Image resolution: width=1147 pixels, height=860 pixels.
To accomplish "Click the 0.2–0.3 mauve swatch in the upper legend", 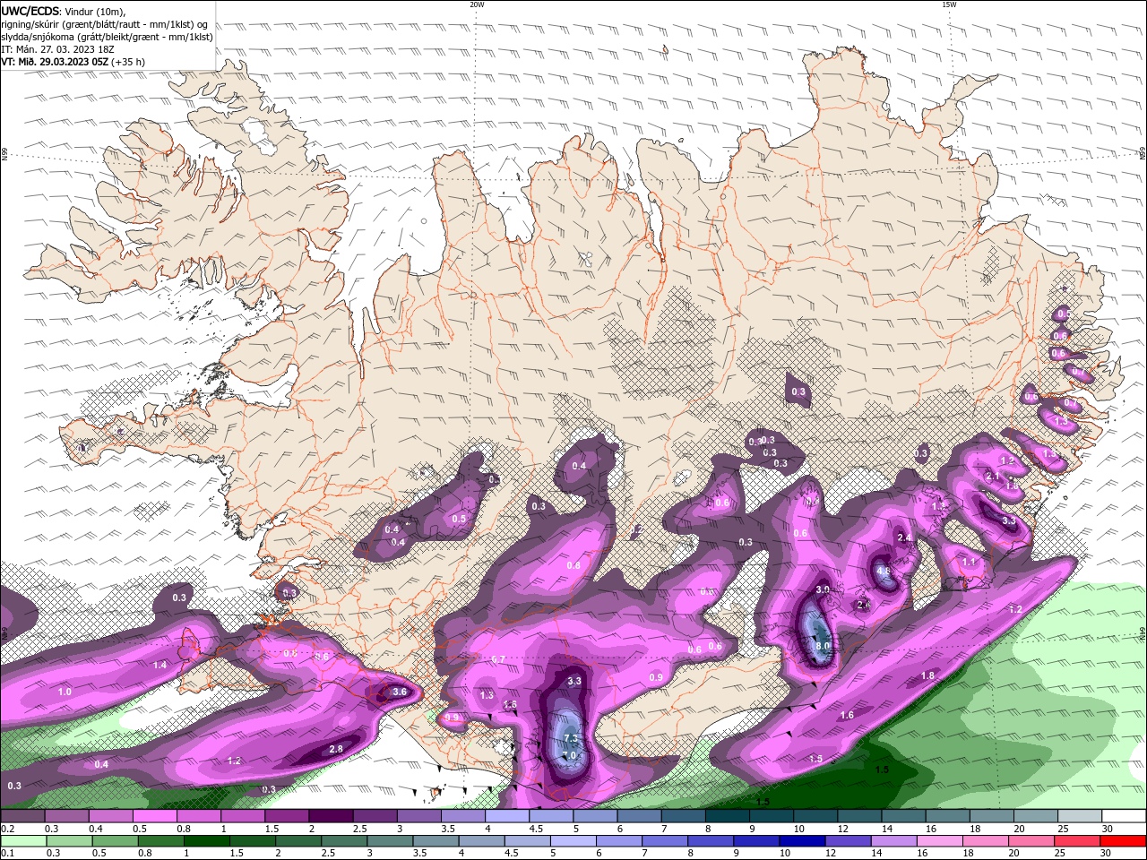I will click(22, 816).
